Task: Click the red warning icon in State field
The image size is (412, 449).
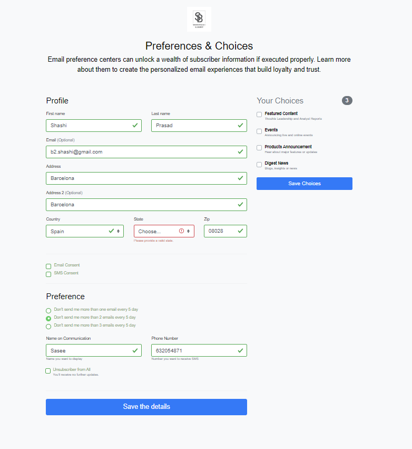Action: coord(181,231)
